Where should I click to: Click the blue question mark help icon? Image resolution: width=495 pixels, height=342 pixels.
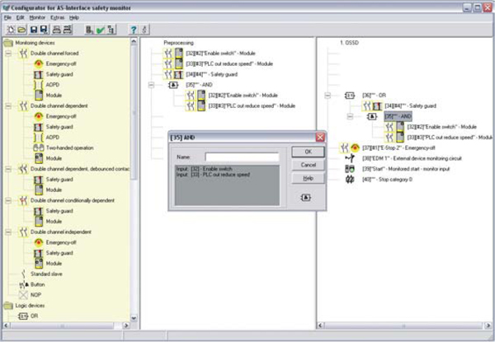point(133,29)
